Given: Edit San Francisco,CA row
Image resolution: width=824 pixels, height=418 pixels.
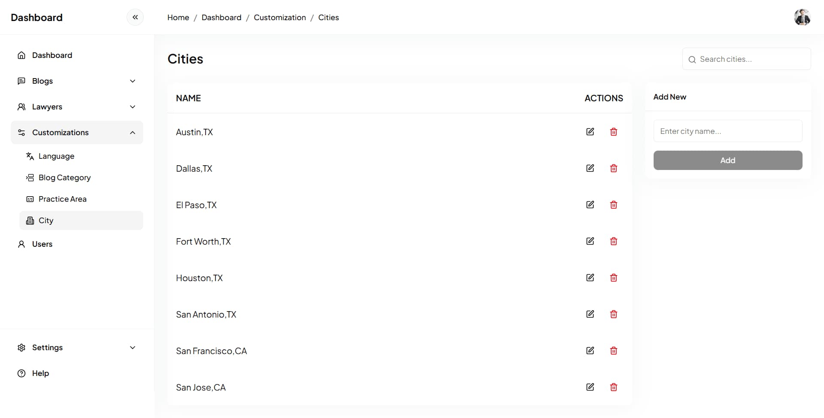Looking at the screenshot, I should (590, 351).
